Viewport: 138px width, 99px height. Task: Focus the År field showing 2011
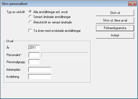(34, 48)
